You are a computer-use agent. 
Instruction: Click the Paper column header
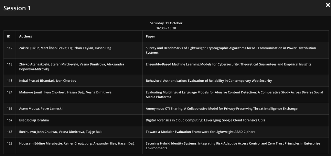coord(150,36)
